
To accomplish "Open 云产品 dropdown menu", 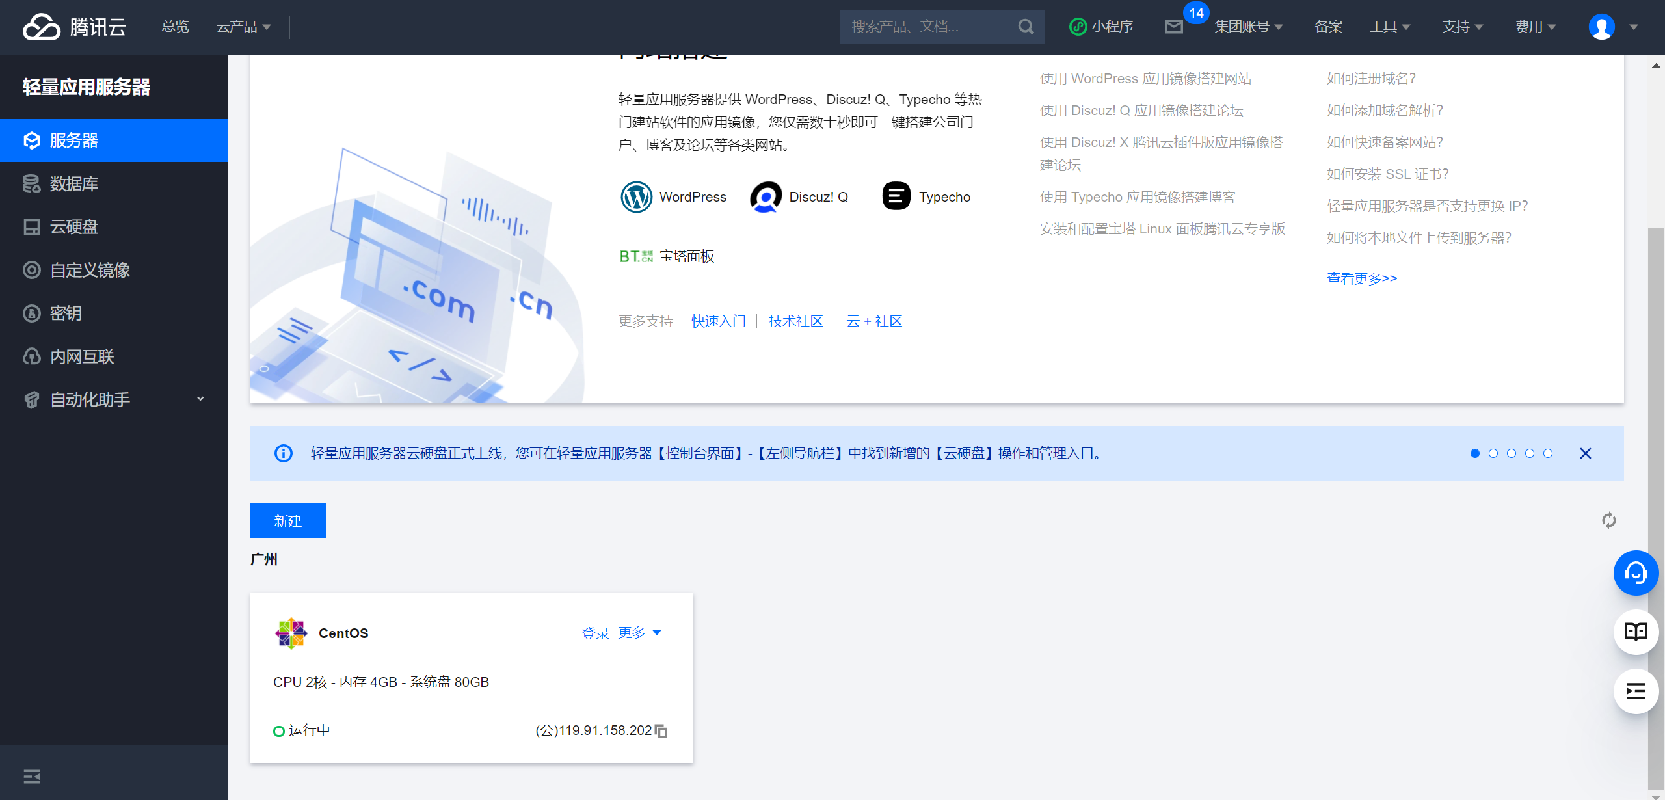I will 243,27.
